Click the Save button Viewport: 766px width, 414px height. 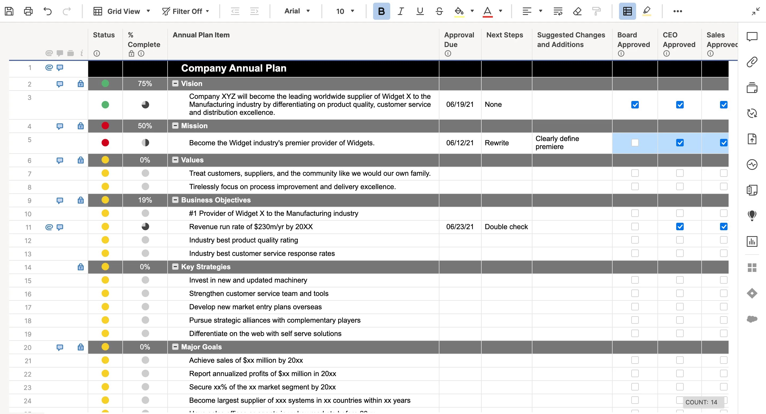pyautogui.click(x=9, y=11)
